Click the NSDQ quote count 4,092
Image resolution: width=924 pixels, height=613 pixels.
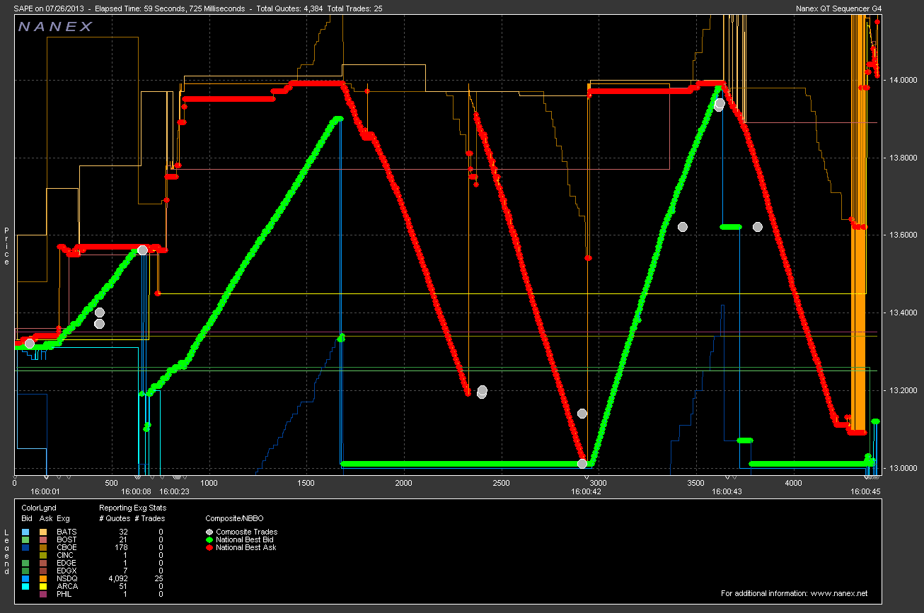click(x=120, y=578)
